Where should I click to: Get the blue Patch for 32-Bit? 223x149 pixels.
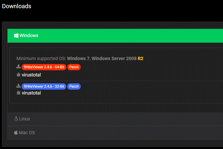coord(74,86)
